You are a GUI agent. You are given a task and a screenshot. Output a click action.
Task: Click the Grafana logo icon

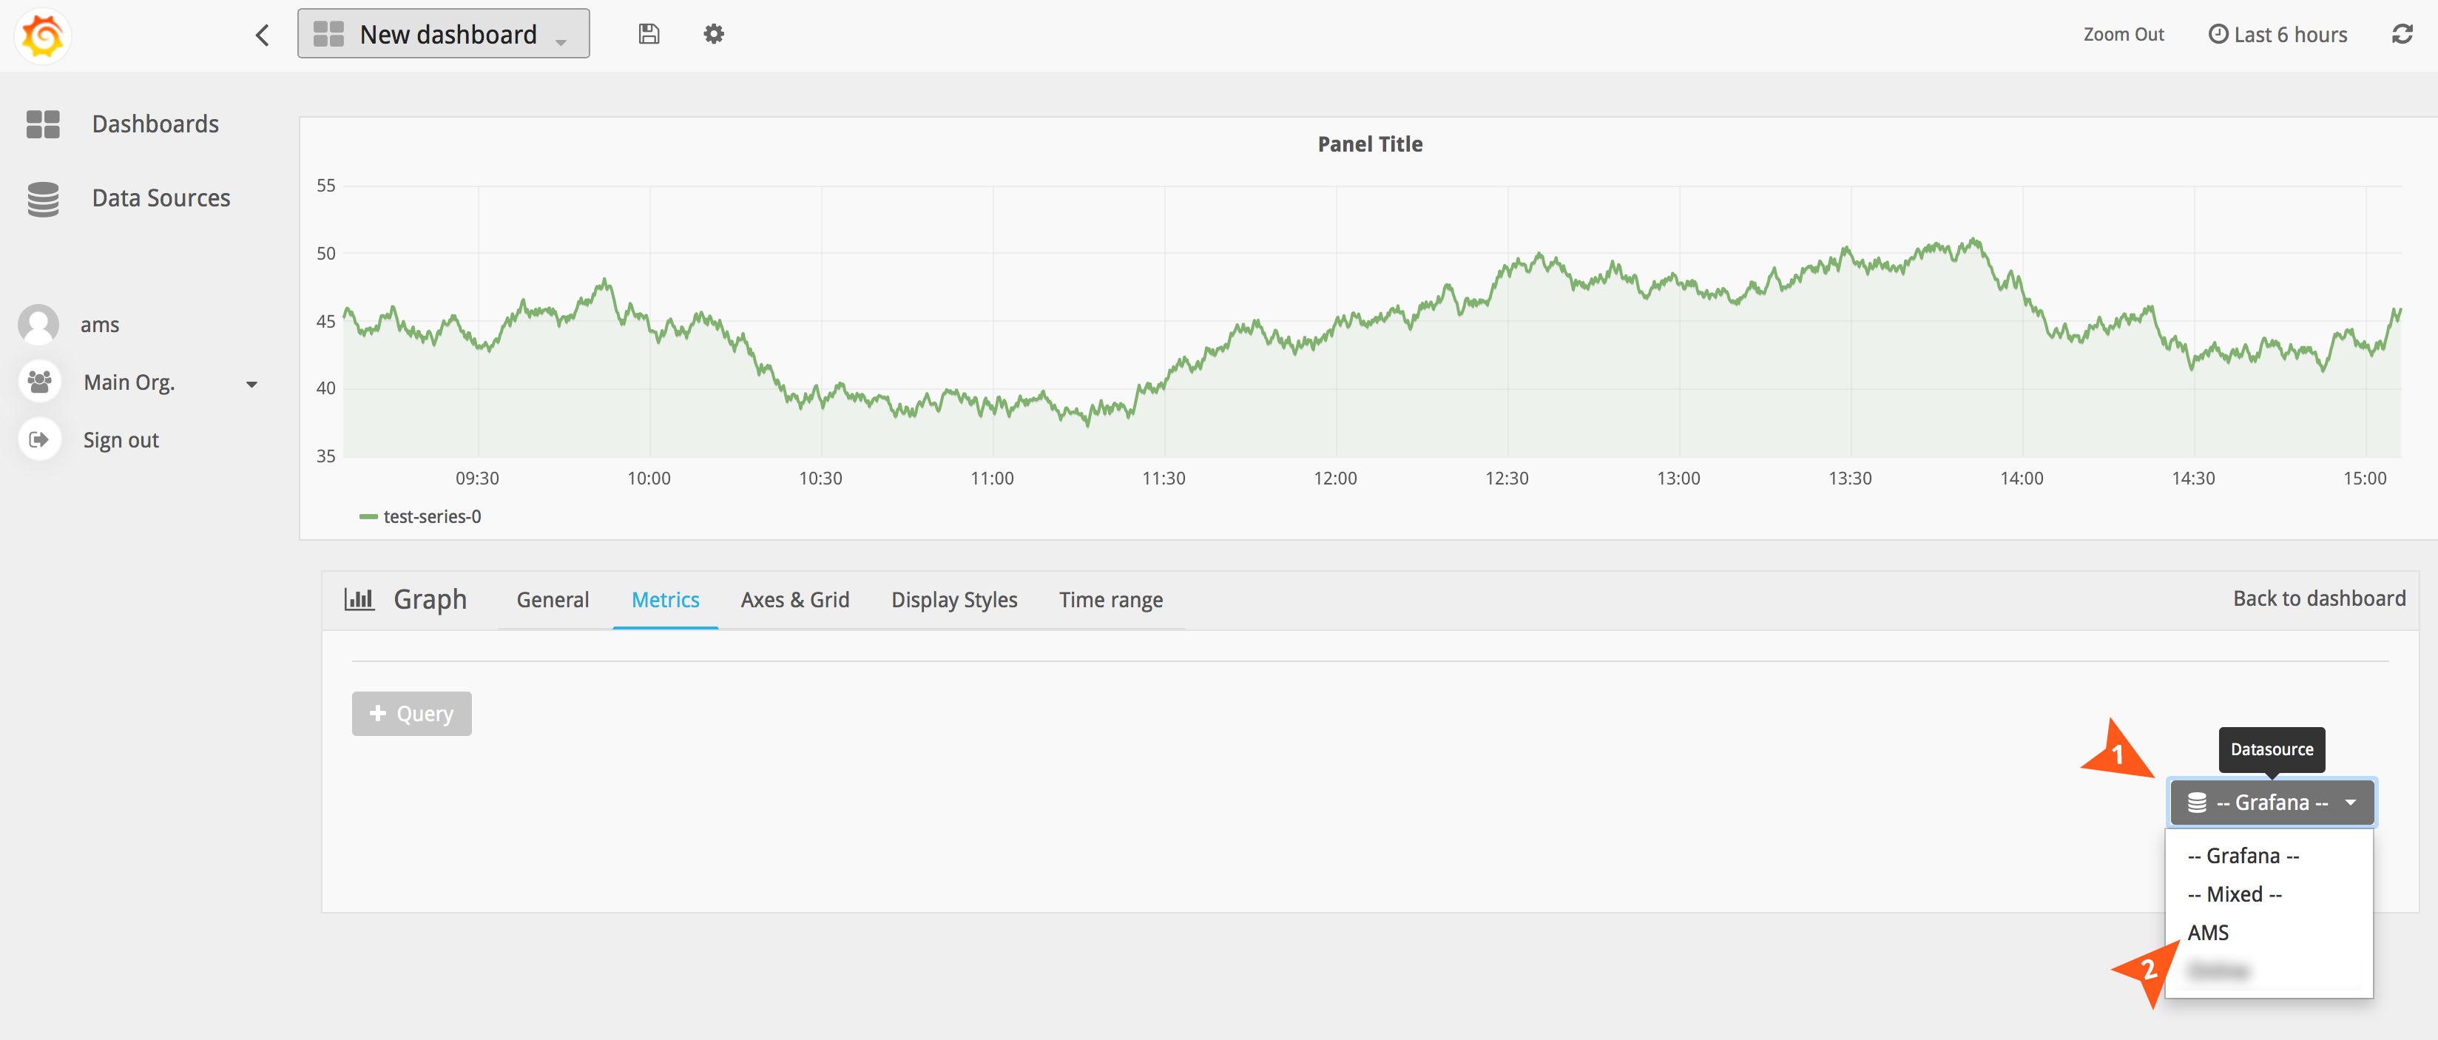point(43,36)
